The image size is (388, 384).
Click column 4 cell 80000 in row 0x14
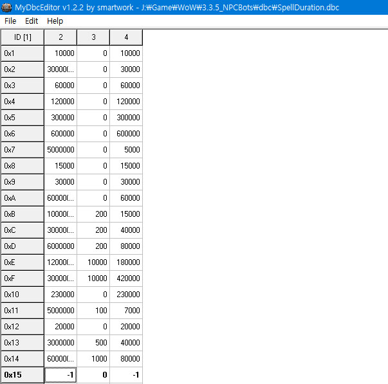pos(126,359)
